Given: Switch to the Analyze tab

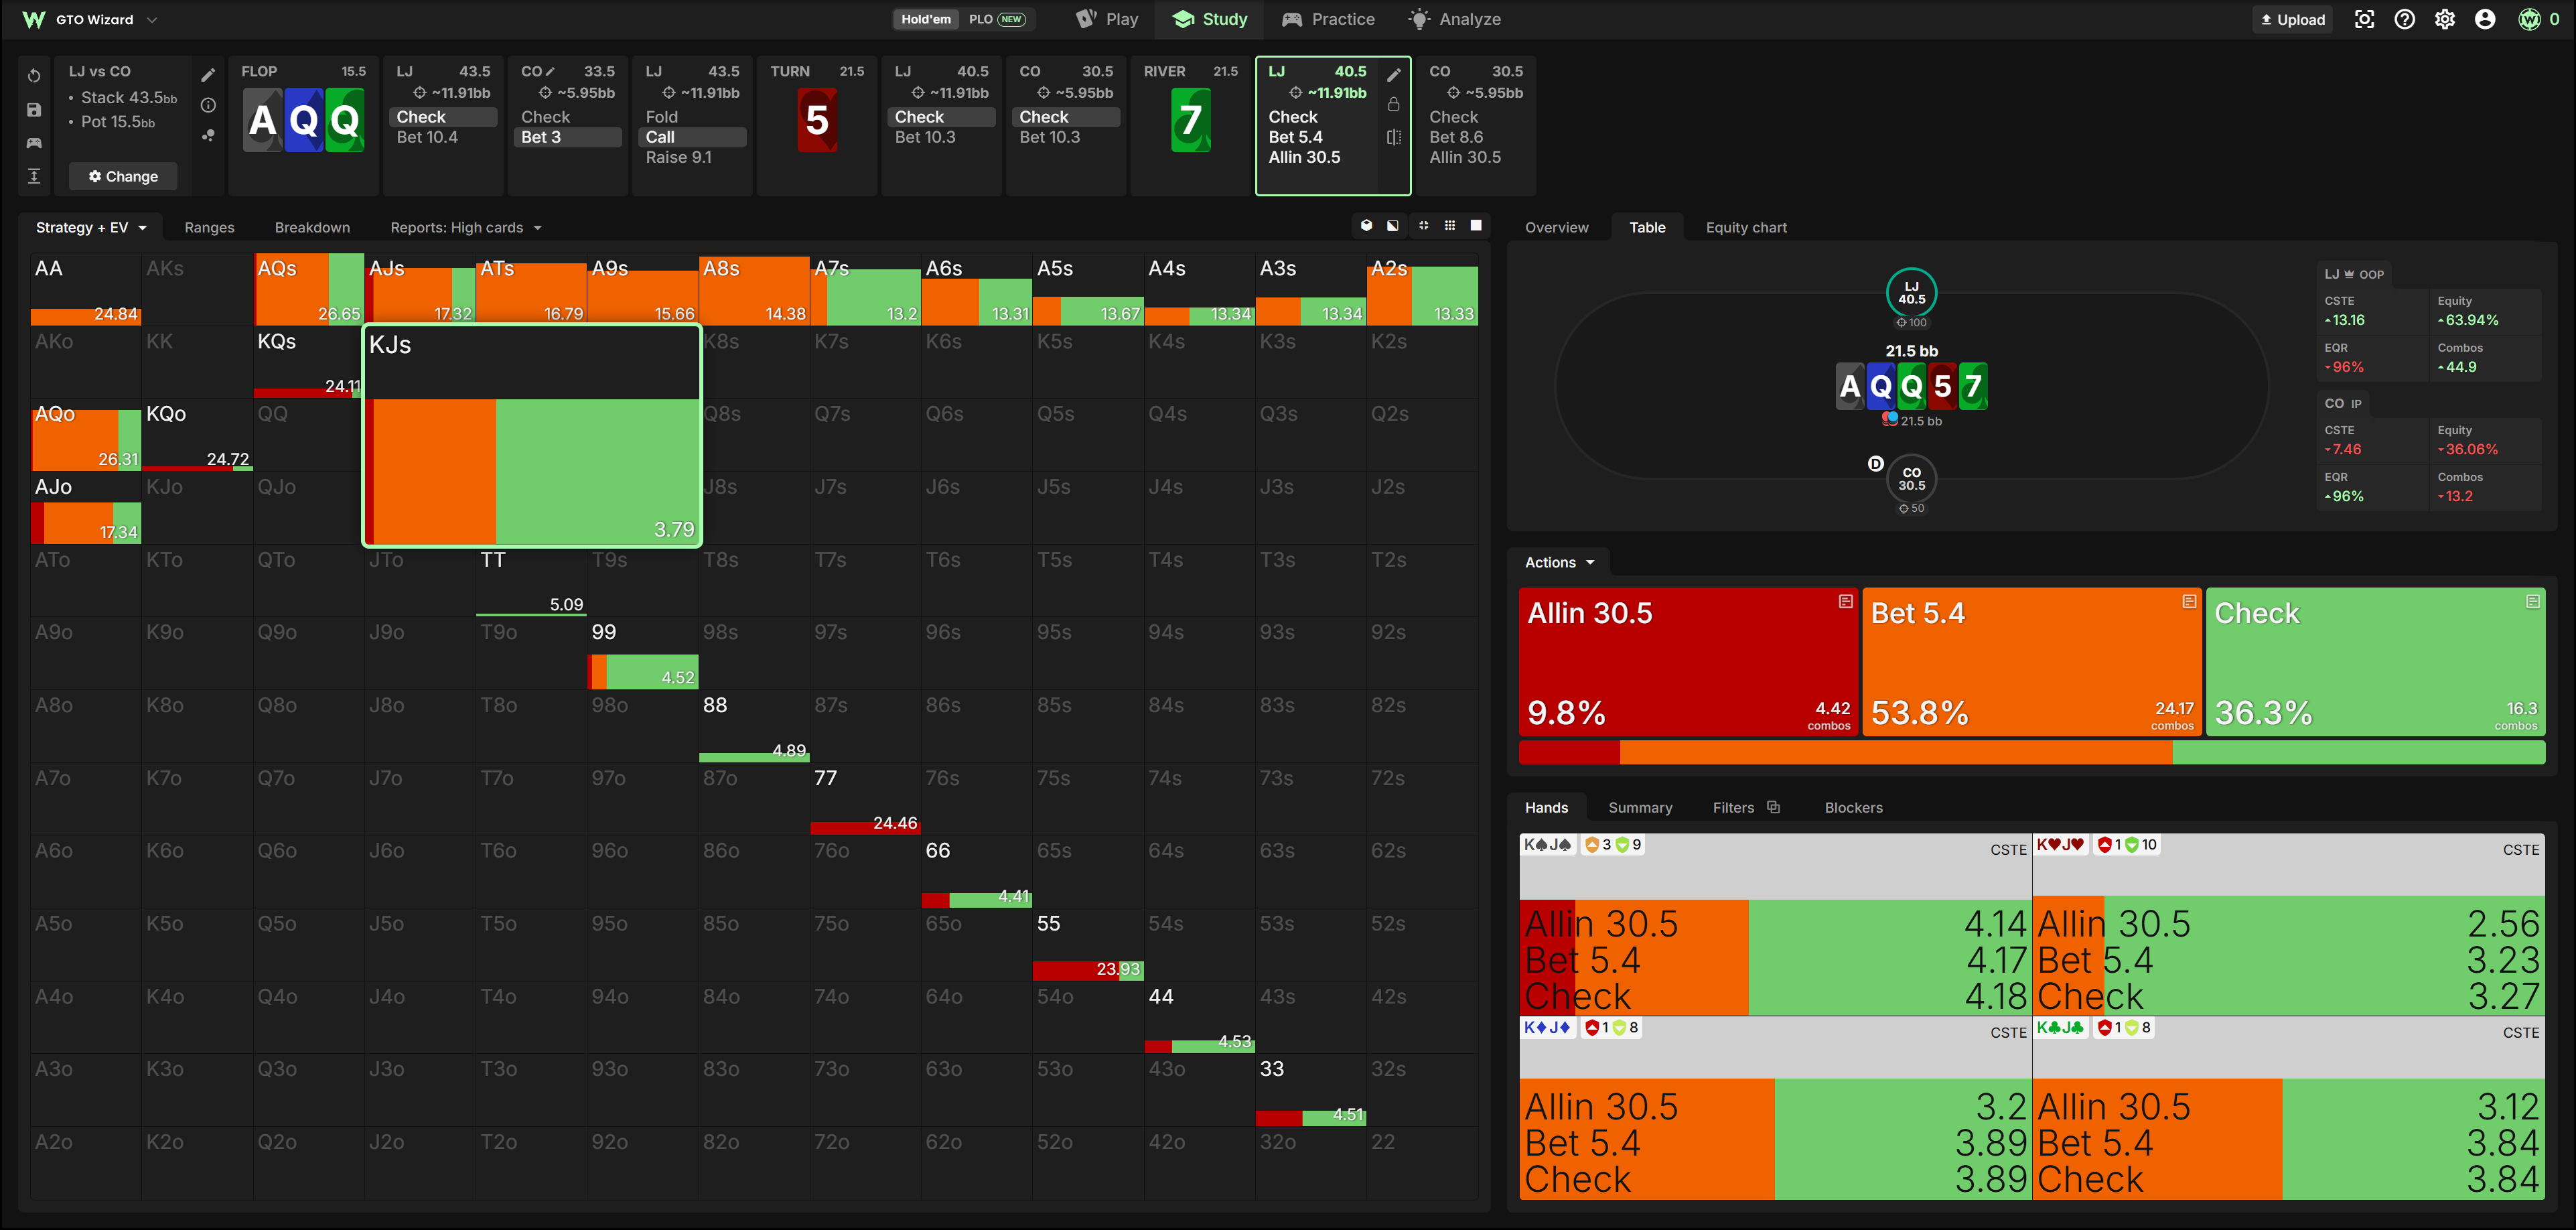Looking at the screenshot, I should [x=1454, y=19].
